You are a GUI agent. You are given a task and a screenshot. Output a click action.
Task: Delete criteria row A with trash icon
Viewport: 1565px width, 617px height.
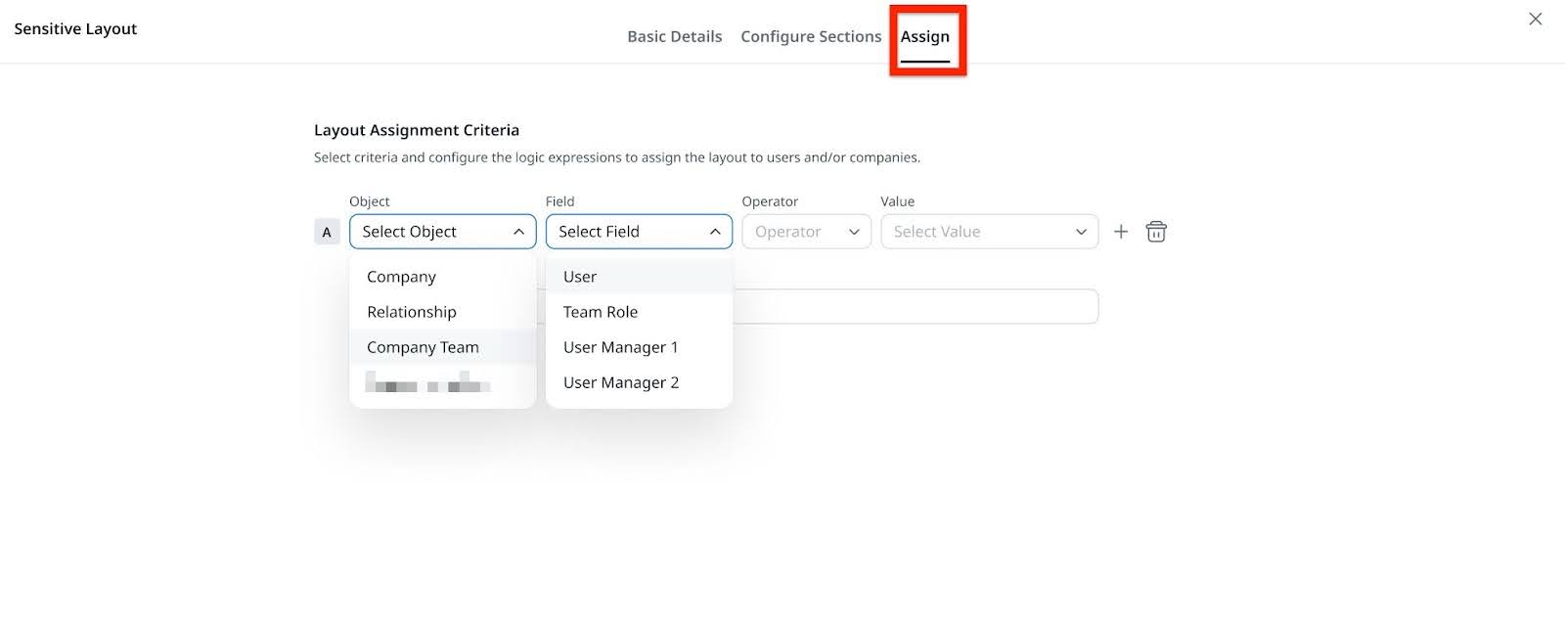[1156, 232]
